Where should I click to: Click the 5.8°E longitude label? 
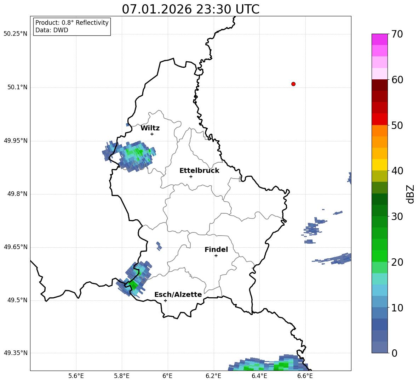coord(122,376)
